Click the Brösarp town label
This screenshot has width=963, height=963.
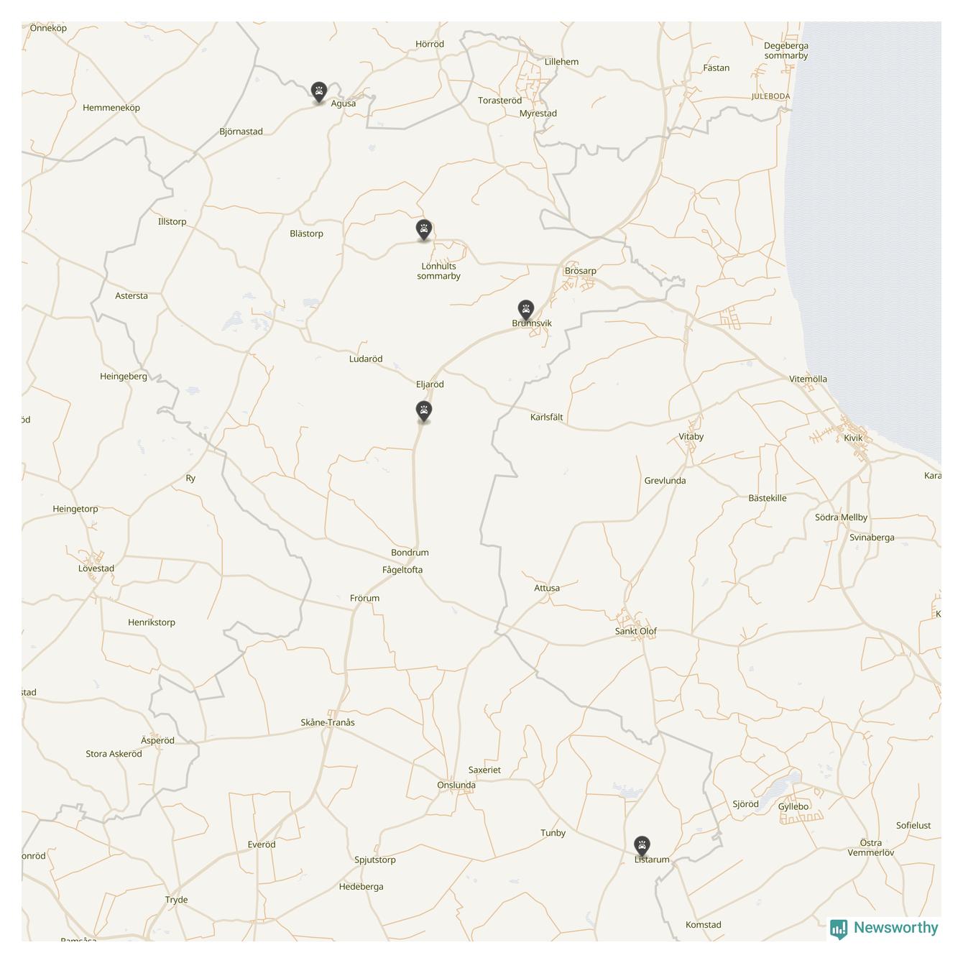581,271
